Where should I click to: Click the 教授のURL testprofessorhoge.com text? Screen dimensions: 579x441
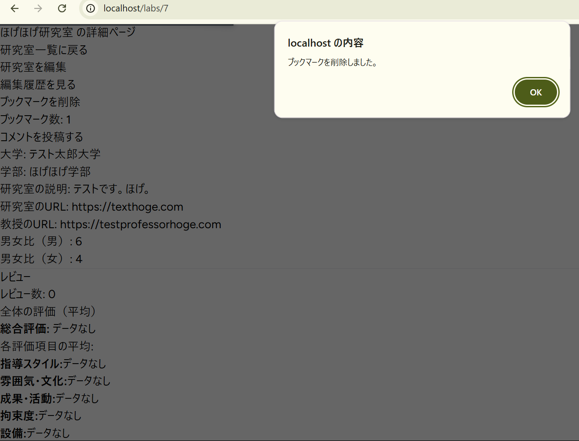coord(111,224)
